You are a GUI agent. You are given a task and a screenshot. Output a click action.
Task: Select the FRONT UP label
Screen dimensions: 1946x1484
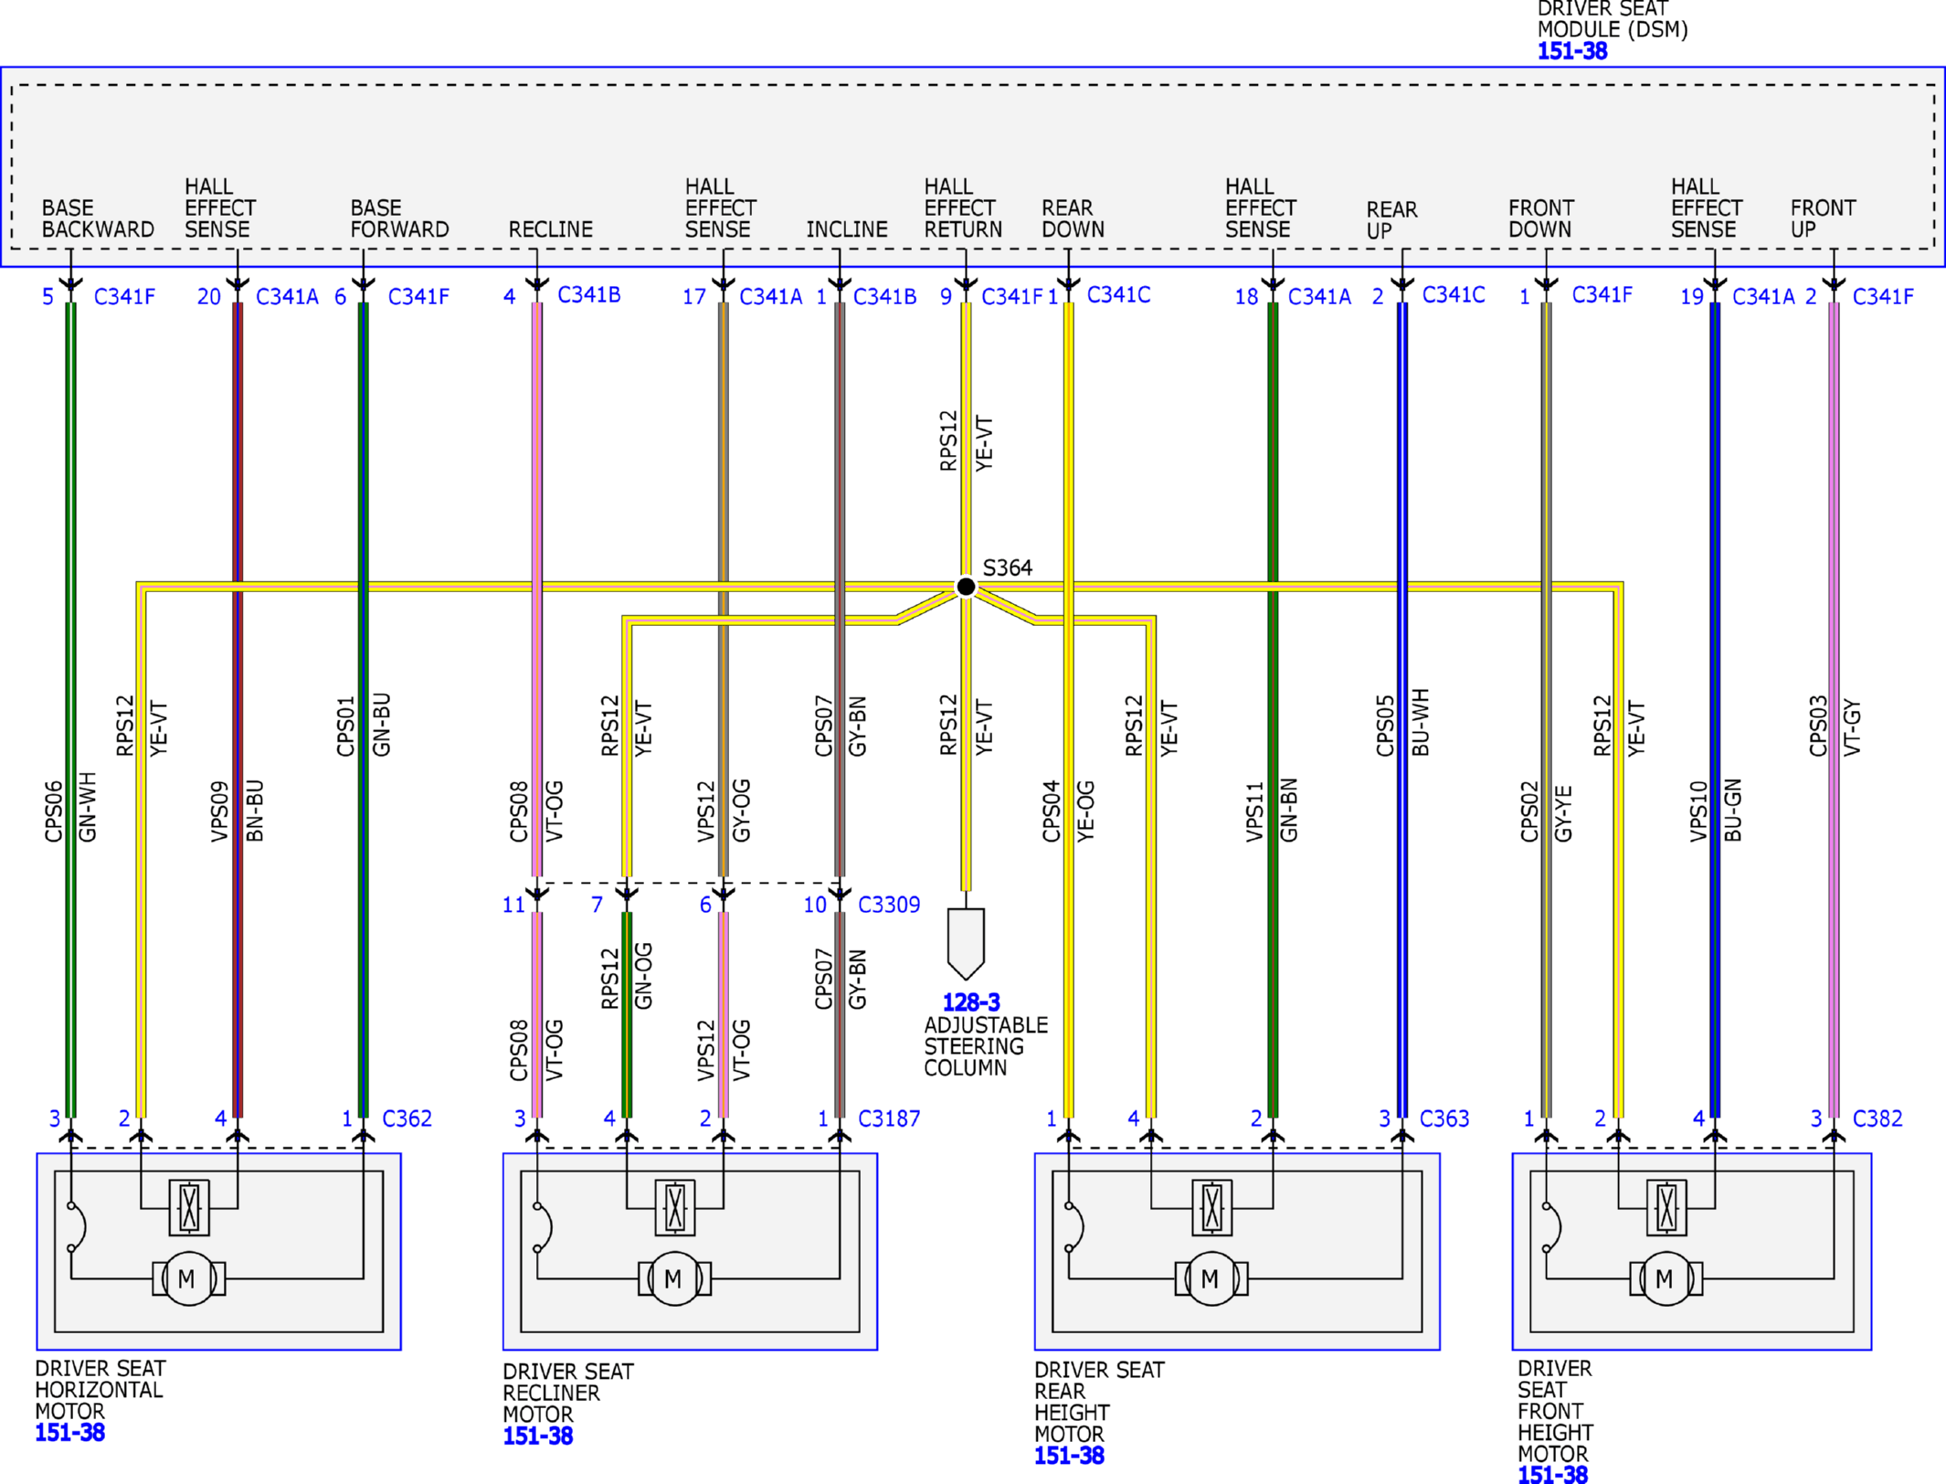(1823, 218)
